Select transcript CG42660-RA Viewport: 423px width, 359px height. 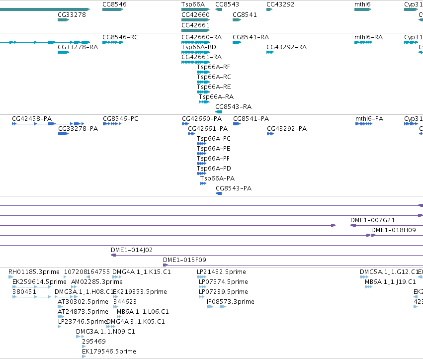pyautogui.click(x=195, y=42)
